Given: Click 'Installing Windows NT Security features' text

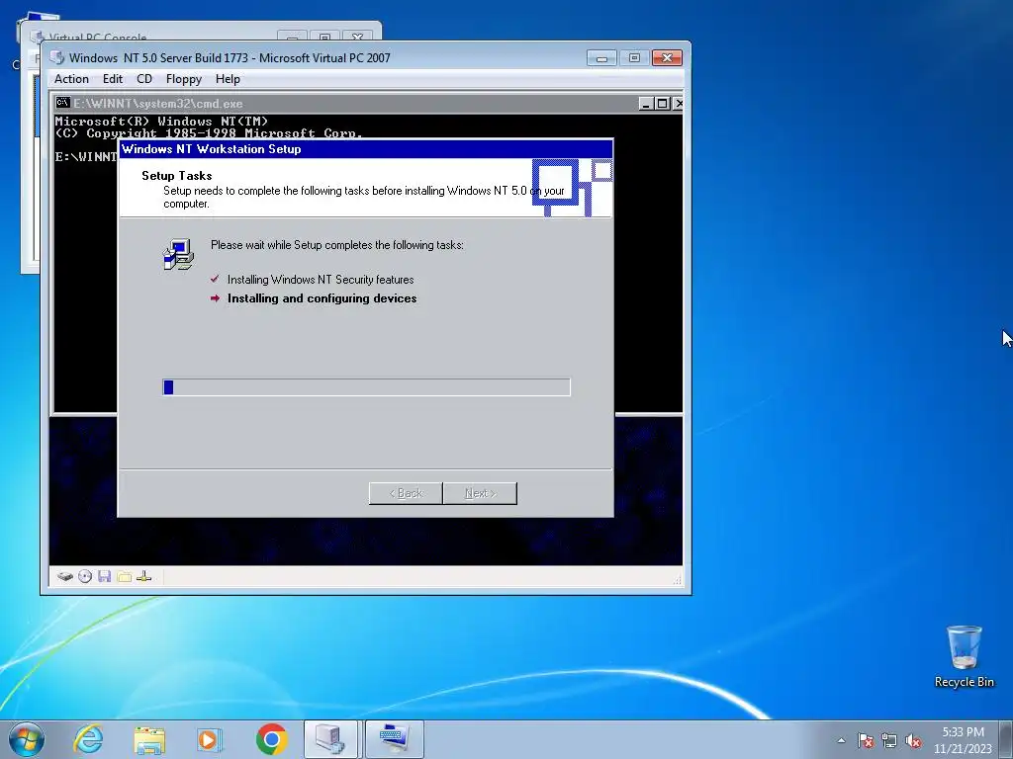Looking at the screenshot, I should [321, 280].
